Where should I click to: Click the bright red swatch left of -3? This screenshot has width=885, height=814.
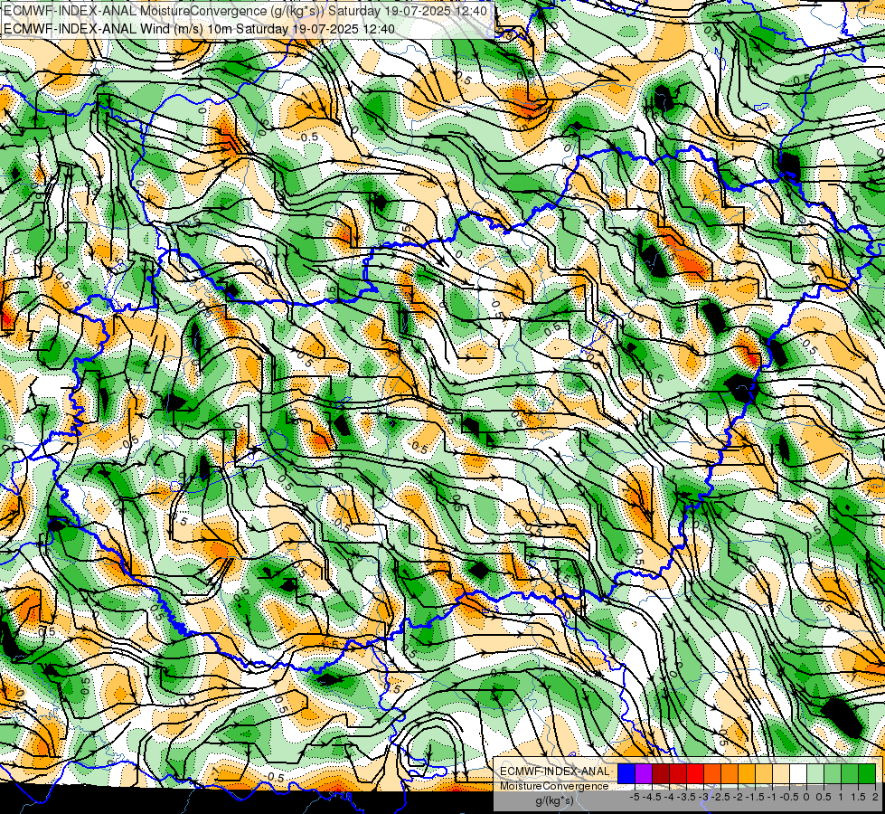[x=695, y=773]
